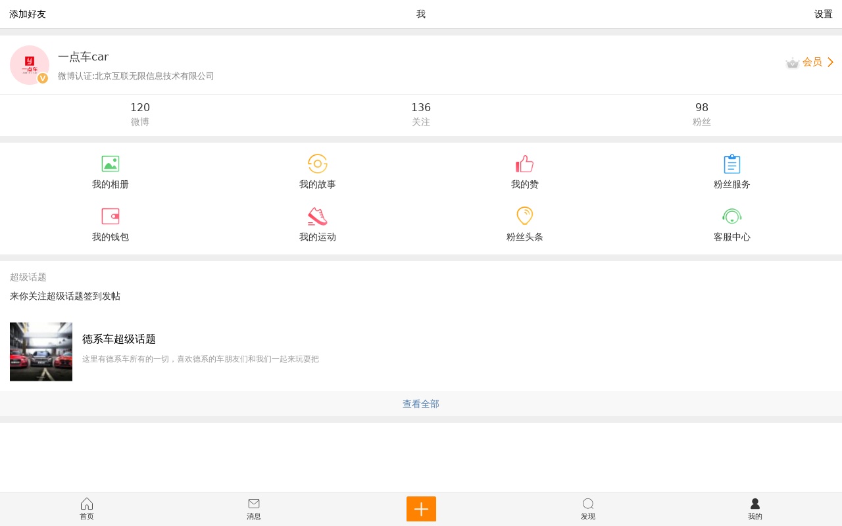The width and height of the screenshot is (842, 526).
Task: Click the 微博认证 verification text
Action: coord(136,76)
